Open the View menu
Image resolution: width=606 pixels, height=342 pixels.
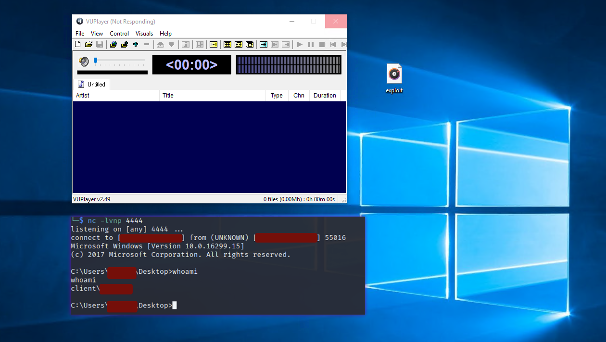click(x=97, y=34)
